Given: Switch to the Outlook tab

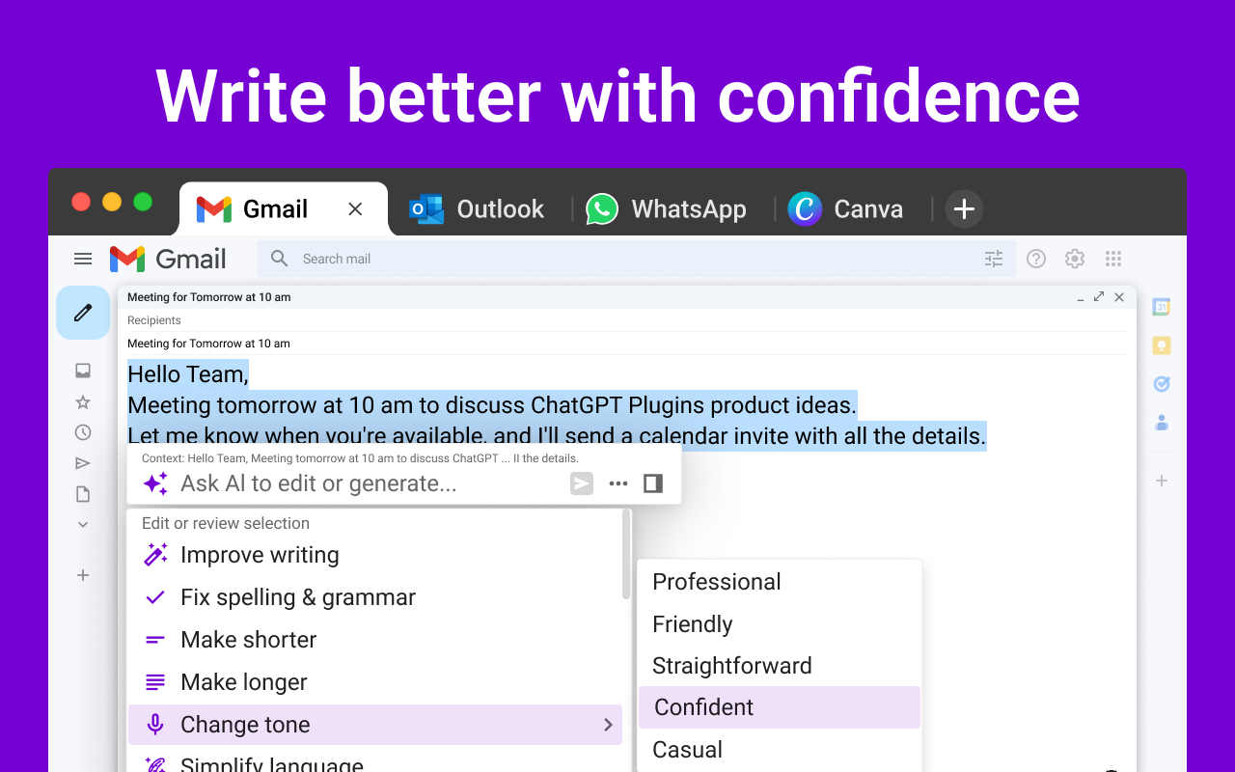Looking at the screenshot, I should [479, 209].
